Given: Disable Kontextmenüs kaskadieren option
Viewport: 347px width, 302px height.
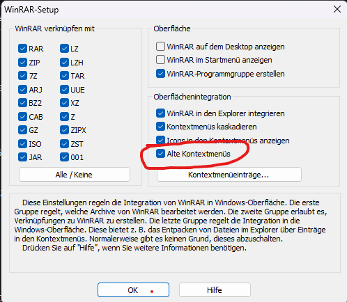Looking at the screenshot, I should coord(160,127).
